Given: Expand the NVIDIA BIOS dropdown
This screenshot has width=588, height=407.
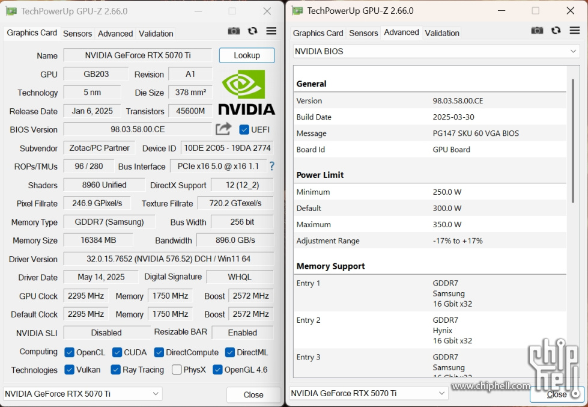Looking at the screenshot, I should click(x=436, y=52).
